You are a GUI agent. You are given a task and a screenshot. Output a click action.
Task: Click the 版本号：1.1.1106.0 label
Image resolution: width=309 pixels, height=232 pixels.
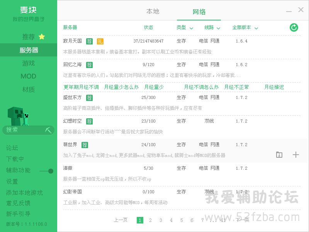click(x=26, y=224)
